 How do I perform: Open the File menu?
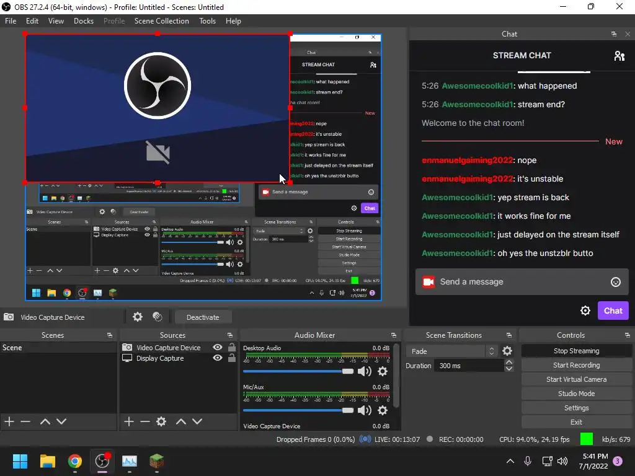[11, 21]
